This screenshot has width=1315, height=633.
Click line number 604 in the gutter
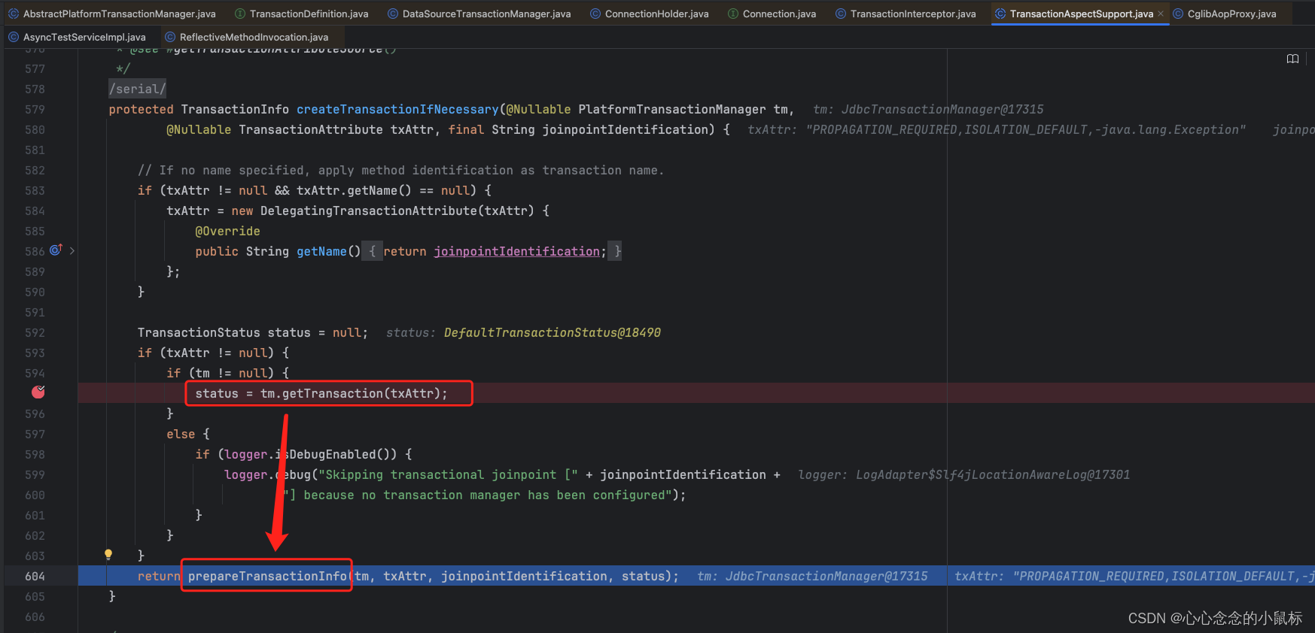35,576
